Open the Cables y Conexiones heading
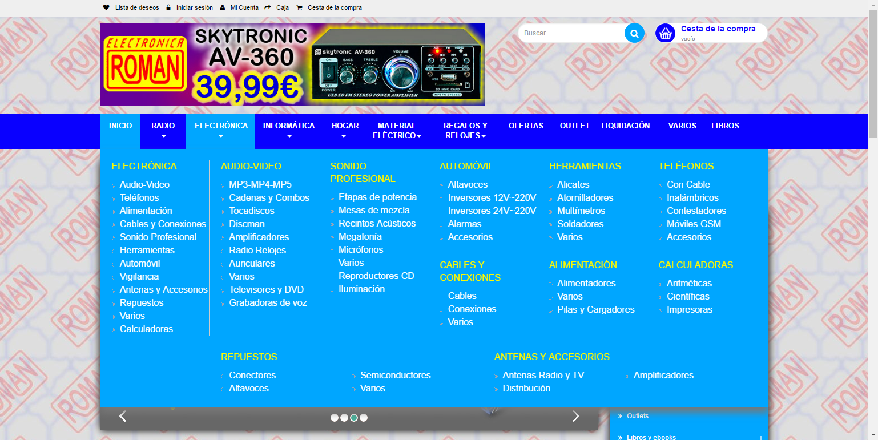This screenshot has width=878, height=440. tap(470, 271)
